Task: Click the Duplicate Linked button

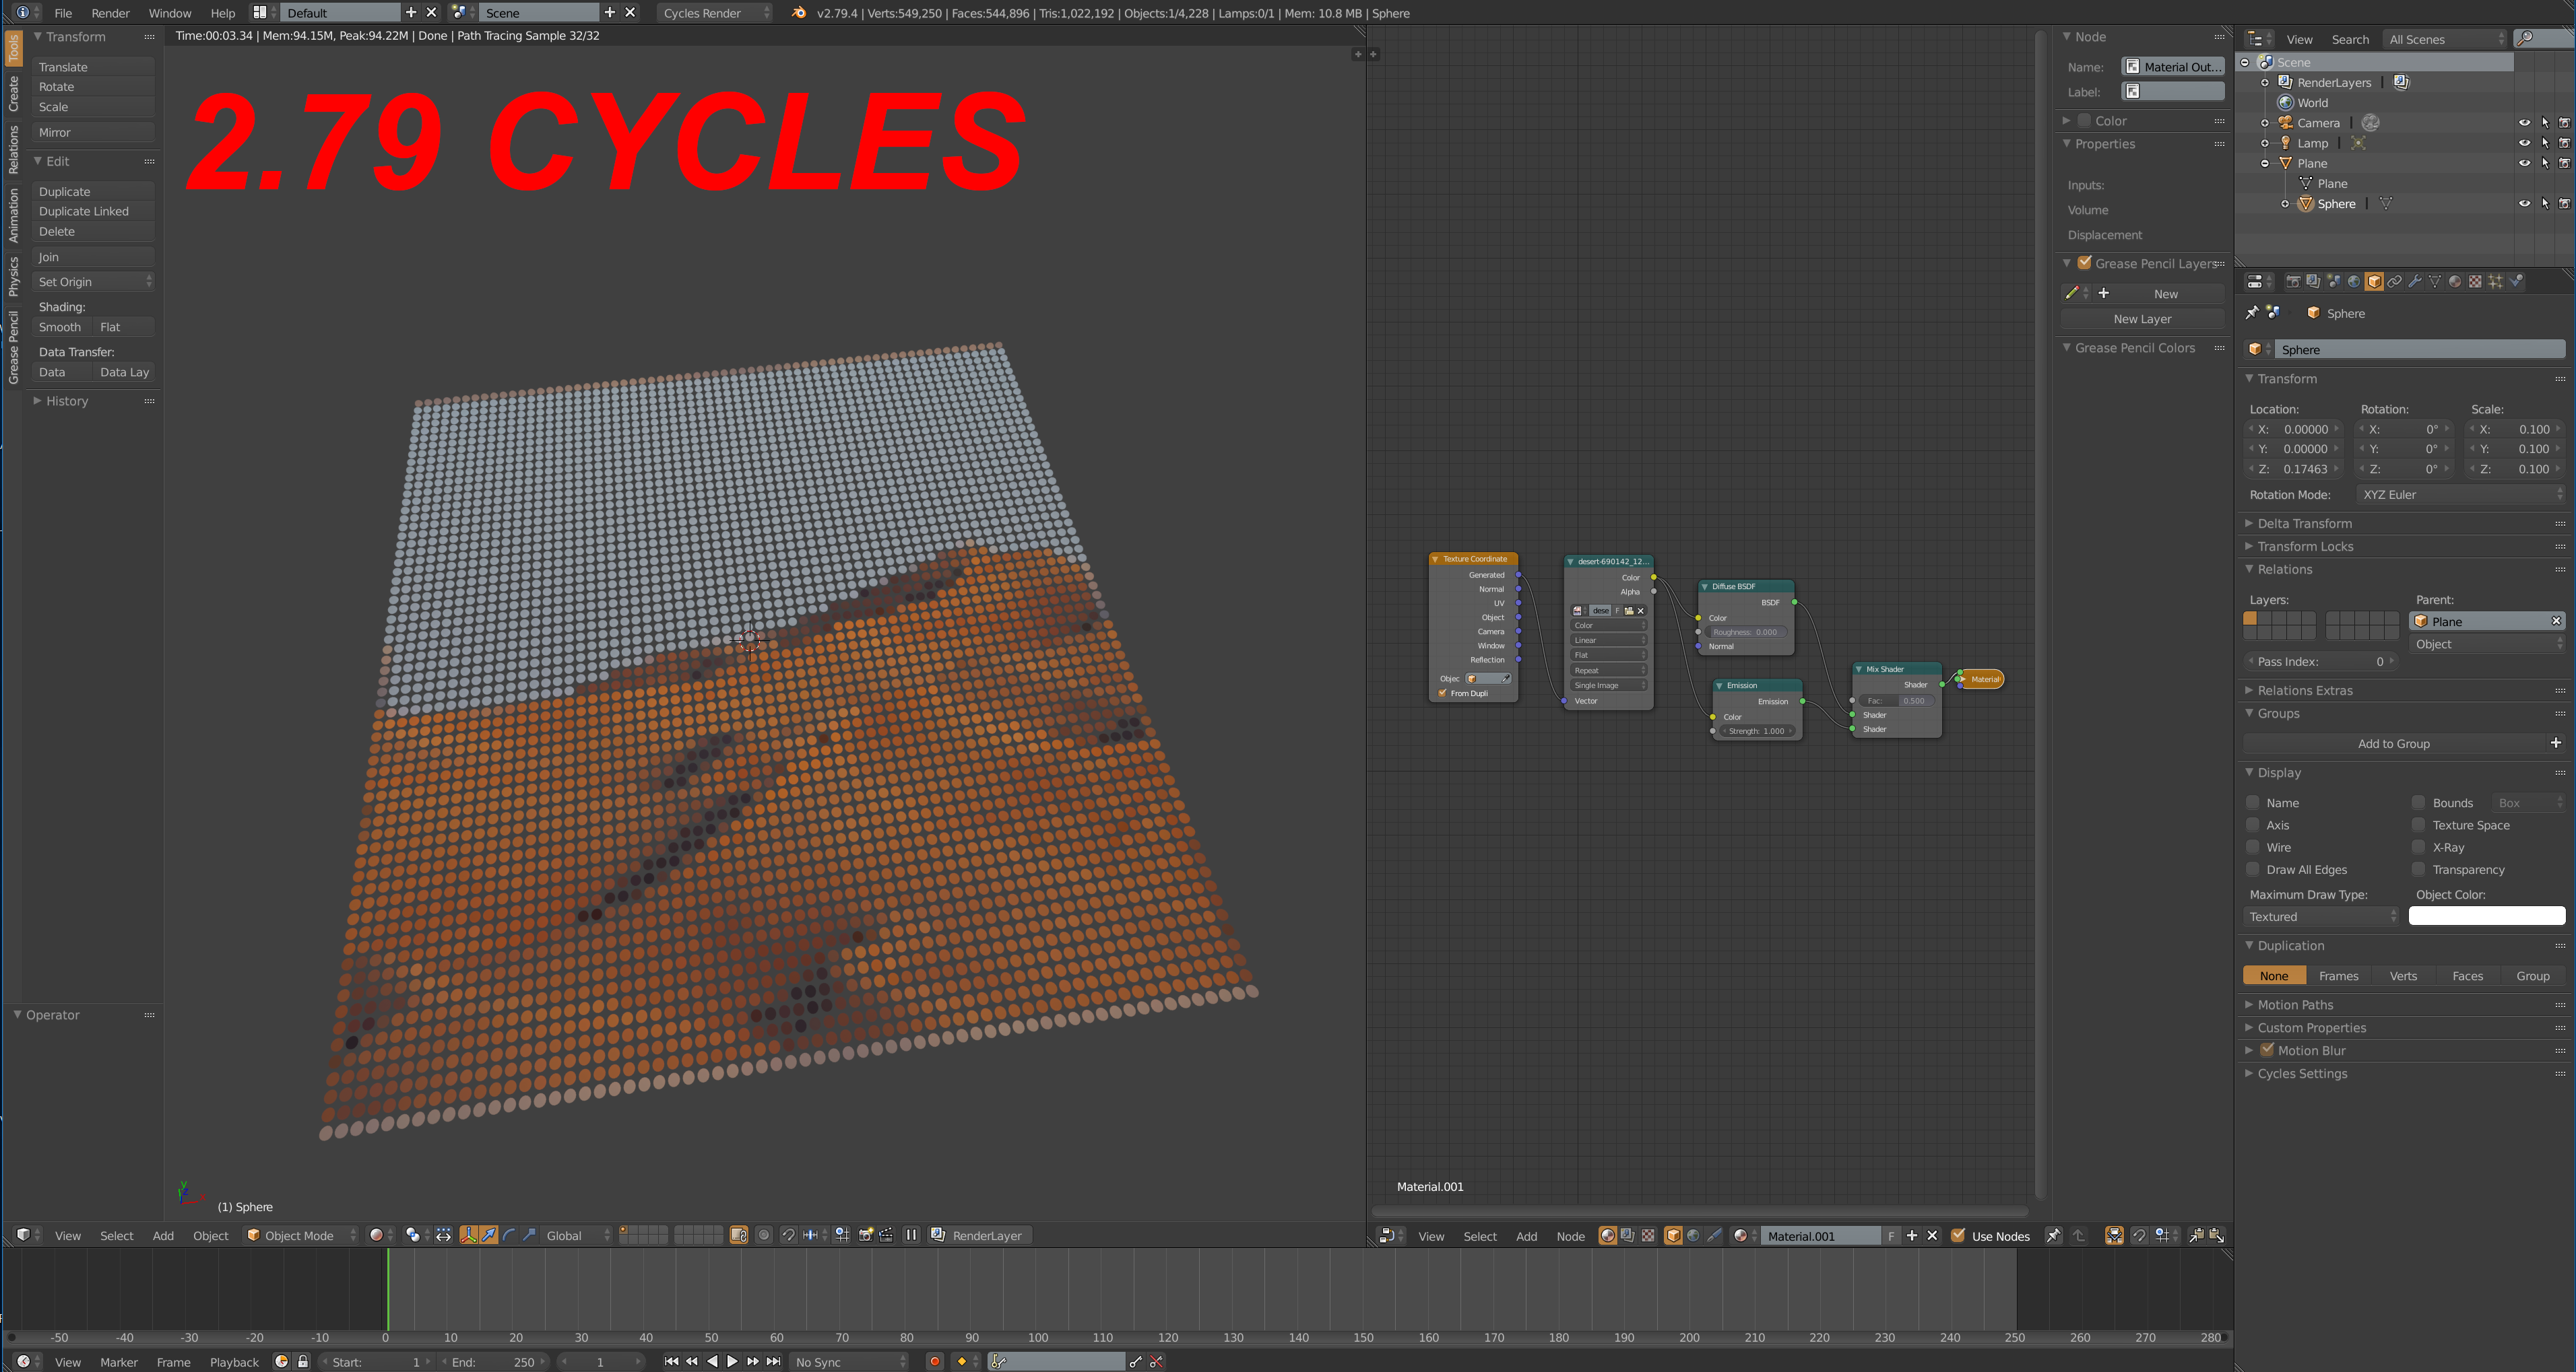Action: (94, 211)
